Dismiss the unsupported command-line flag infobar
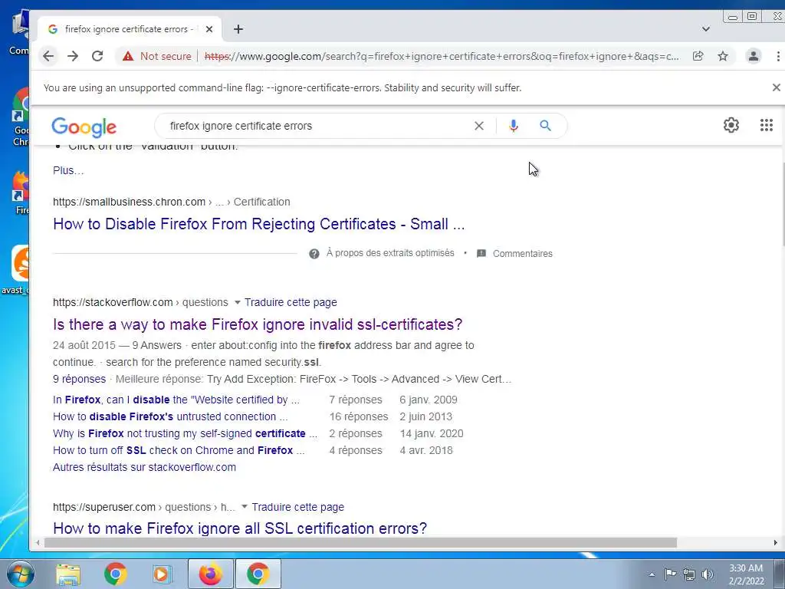Screen dimensions: 785x589 [x=776, y=87]
